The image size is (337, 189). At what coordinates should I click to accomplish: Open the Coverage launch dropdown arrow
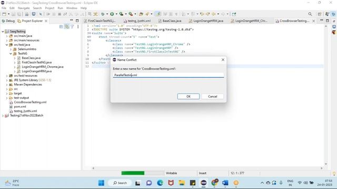126,14
